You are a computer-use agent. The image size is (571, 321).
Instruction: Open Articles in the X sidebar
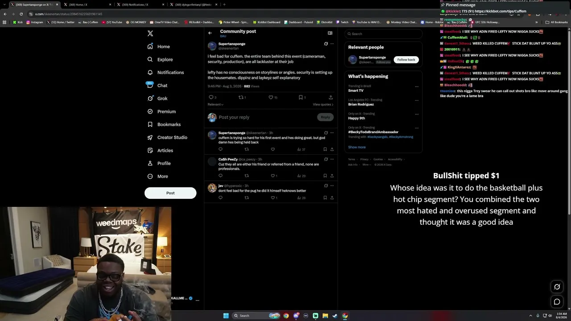coord(160,150)
